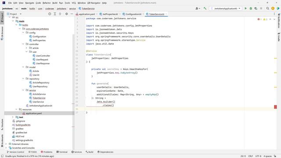Open Search Everywhere magnifier icon

pos(267,8)
